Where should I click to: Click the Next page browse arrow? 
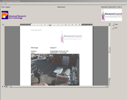[109, 84]
